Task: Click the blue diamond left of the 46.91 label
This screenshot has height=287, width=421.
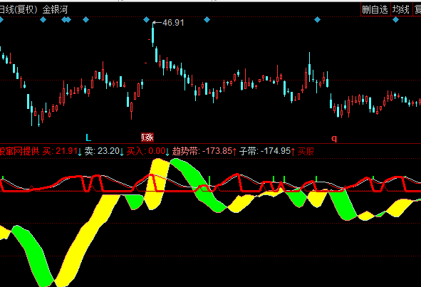Action: [x=146, y=20]
